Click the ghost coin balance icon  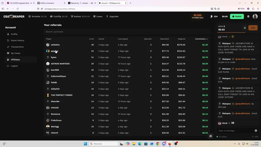click(x=211, y=16)
